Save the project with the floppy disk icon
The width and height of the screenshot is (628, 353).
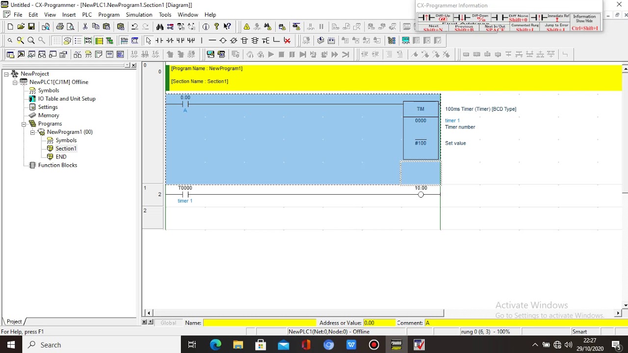[31, 26]
